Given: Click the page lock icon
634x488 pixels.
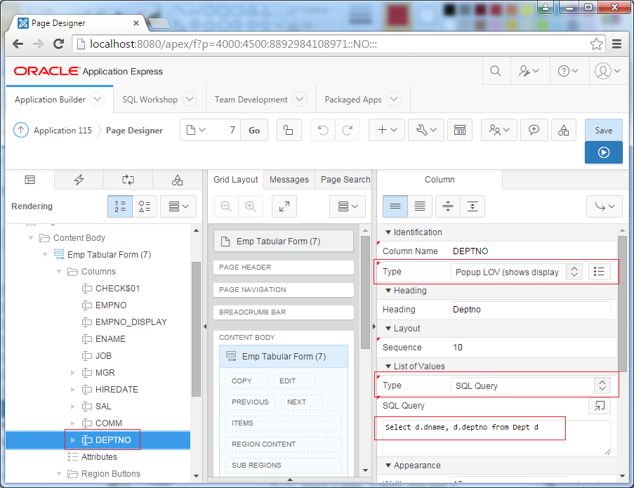Looking at the screenshot, I should click(289, 130).
